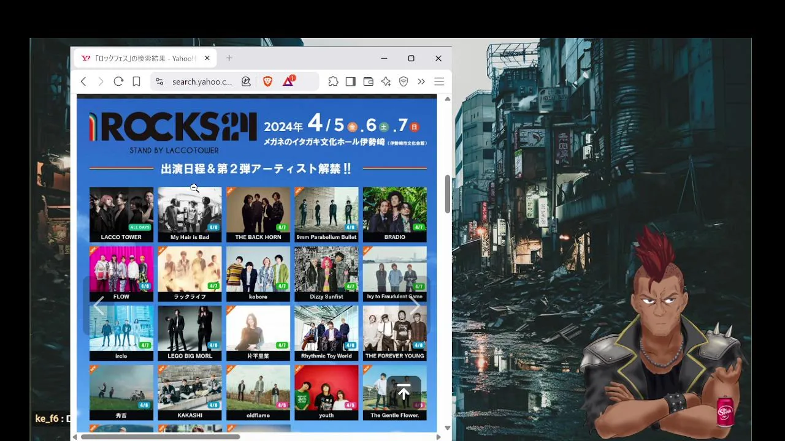Click the search.yahoo.c... address bar
The image size is (785, 441).
coord(202,81)
